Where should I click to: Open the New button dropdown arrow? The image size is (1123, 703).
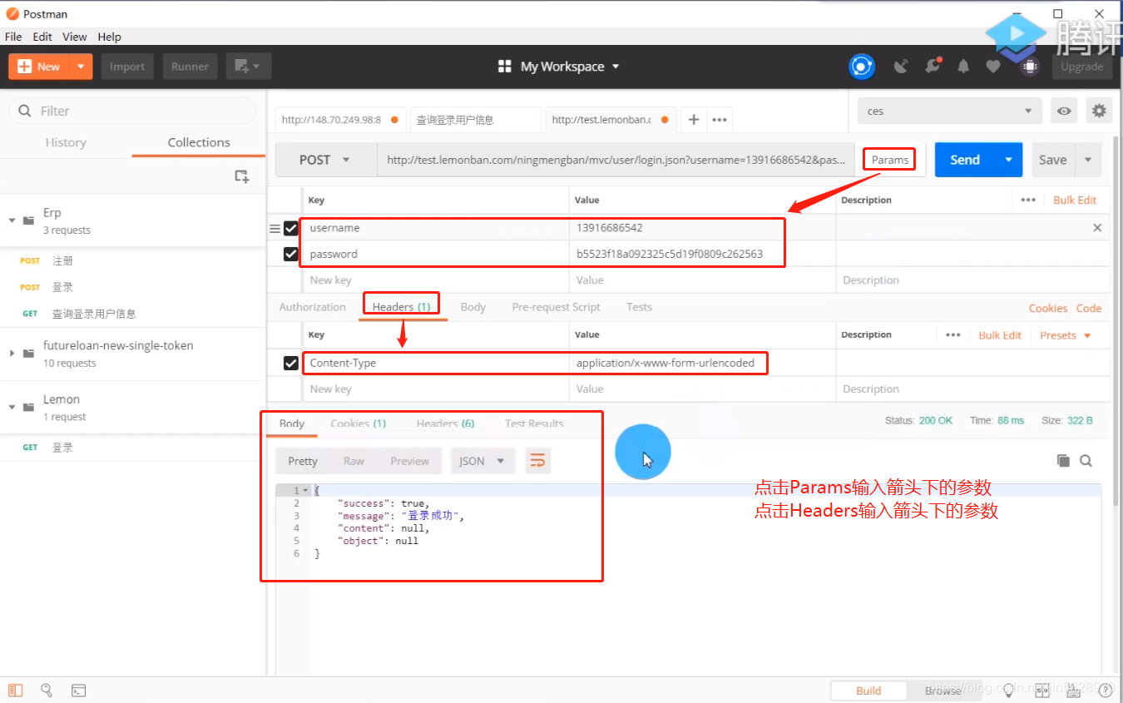click(x=81, y=67)
